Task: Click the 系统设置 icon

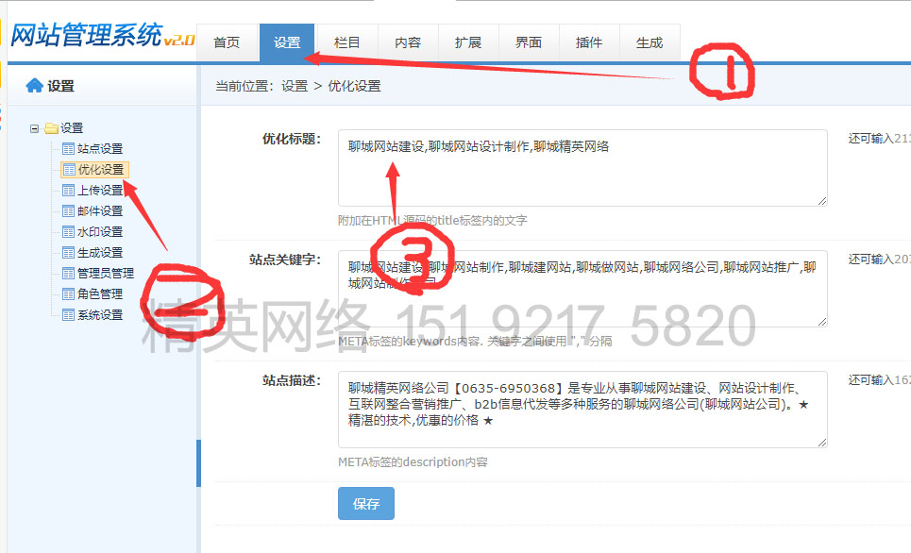Action: click(x=66, y=313)
